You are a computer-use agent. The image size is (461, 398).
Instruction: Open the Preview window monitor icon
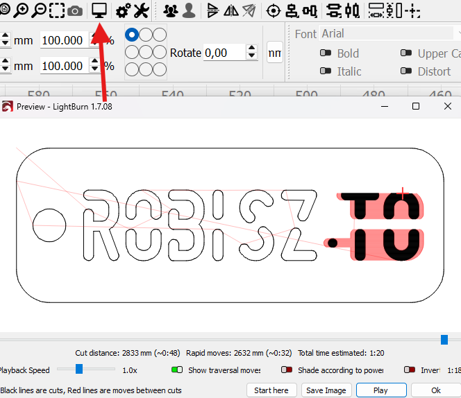[x=99, y=10]
